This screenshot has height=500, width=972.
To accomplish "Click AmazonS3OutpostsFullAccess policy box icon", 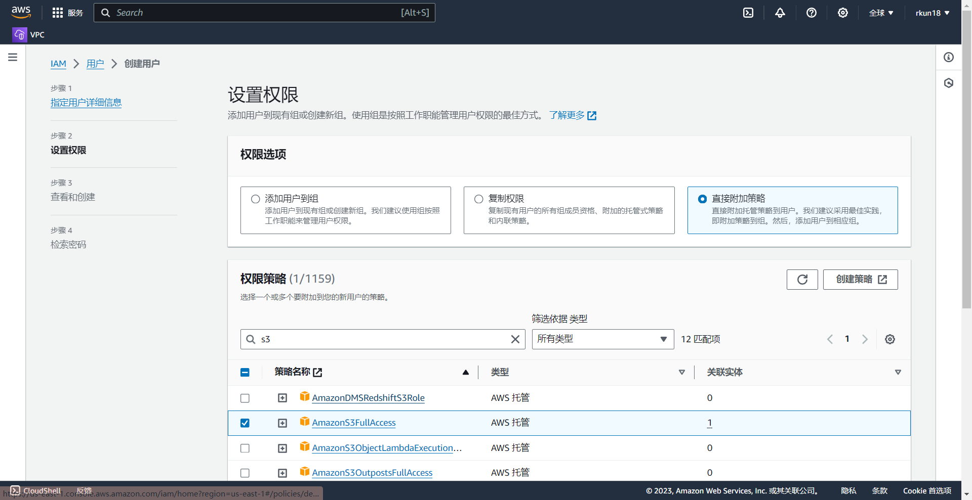I will coord(305,471).
